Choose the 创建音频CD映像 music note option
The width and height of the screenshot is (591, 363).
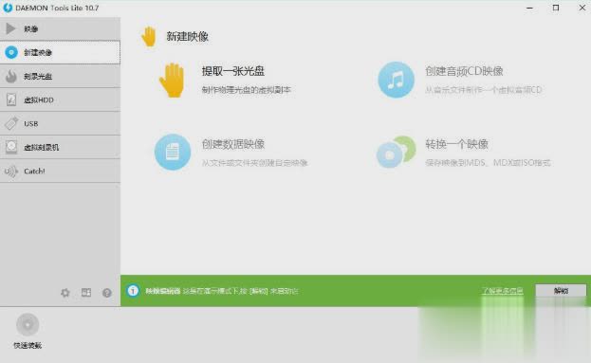click(397, 80)
